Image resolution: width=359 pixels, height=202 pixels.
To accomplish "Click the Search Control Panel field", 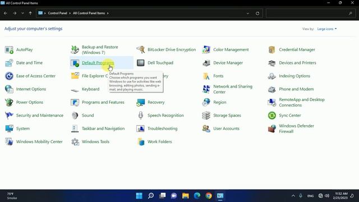I will coord(310,13).
